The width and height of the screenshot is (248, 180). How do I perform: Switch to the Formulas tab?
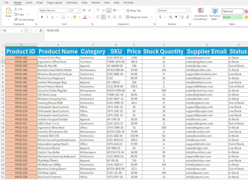pyautogui.click(x=72, y=3)
